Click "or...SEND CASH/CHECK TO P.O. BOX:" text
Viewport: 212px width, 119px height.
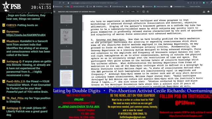pos(79,106)
